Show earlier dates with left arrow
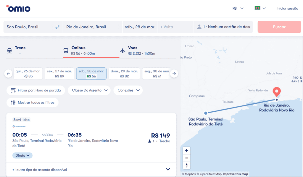303x177 pixels. coord(8,74)
